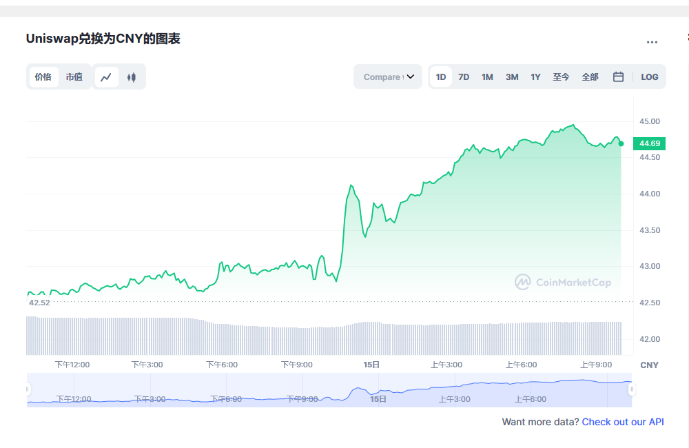Click the current price dot on the chart
This screenshot has height=448, width=689.
coord(621,144)
